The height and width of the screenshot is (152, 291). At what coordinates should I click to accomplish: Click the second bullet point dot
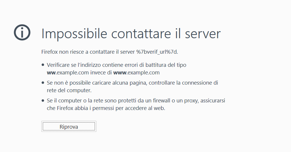coord(43,83)
